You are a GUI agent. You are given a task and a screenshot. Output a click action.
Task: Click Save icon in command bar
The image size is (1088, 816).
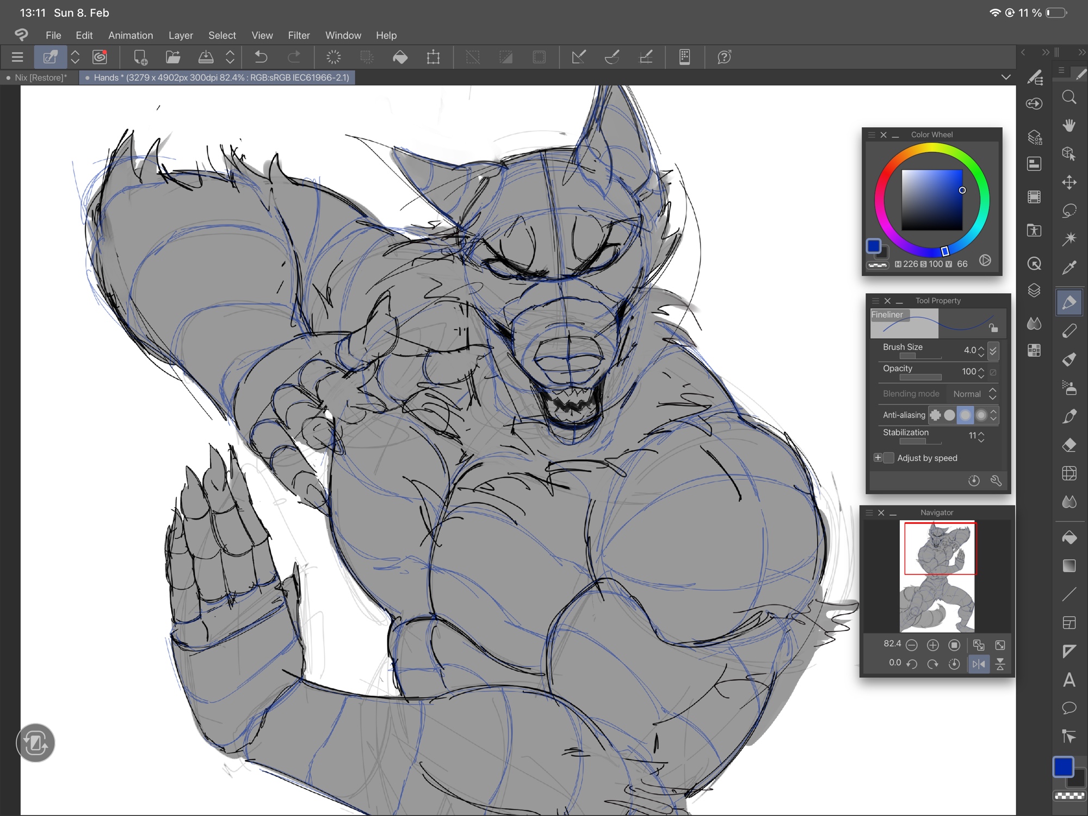206,57
